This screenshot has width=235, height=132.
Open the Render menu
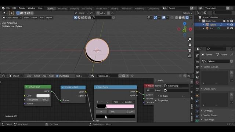pos(22,8)
